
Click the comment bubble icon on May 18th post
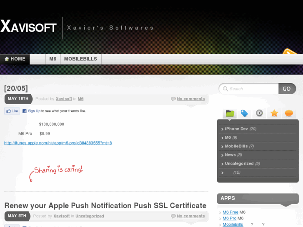(173, 99)
